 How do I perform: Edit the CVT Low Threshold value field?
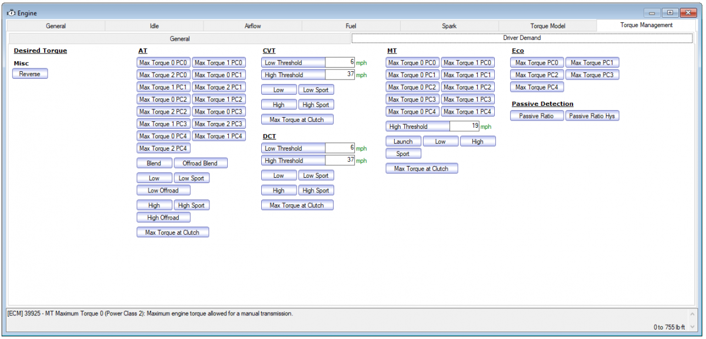coord(340,62)
